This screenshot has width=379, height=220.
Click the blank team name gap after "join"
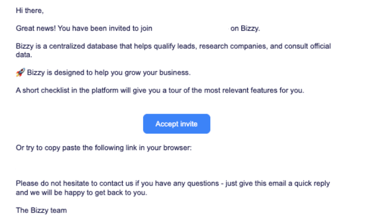191,29
